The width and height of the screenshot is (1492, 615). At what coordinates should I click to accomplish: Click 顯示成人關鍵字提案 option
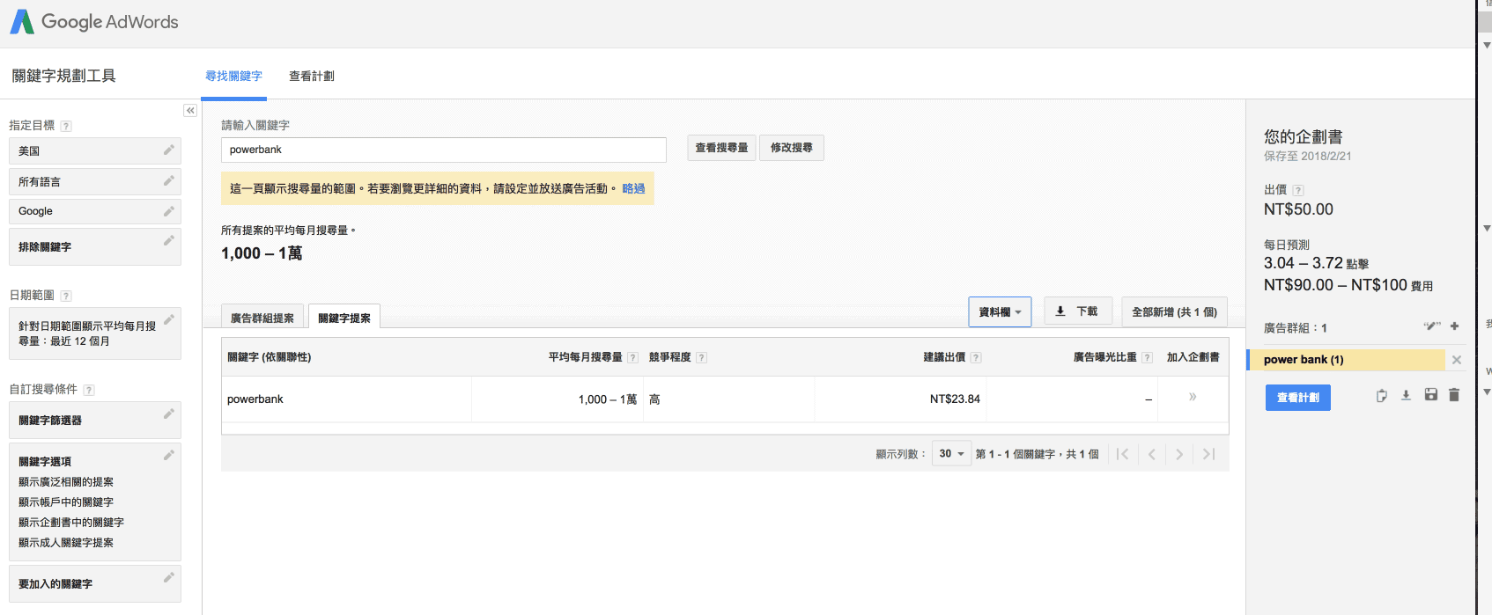(66, 543)
